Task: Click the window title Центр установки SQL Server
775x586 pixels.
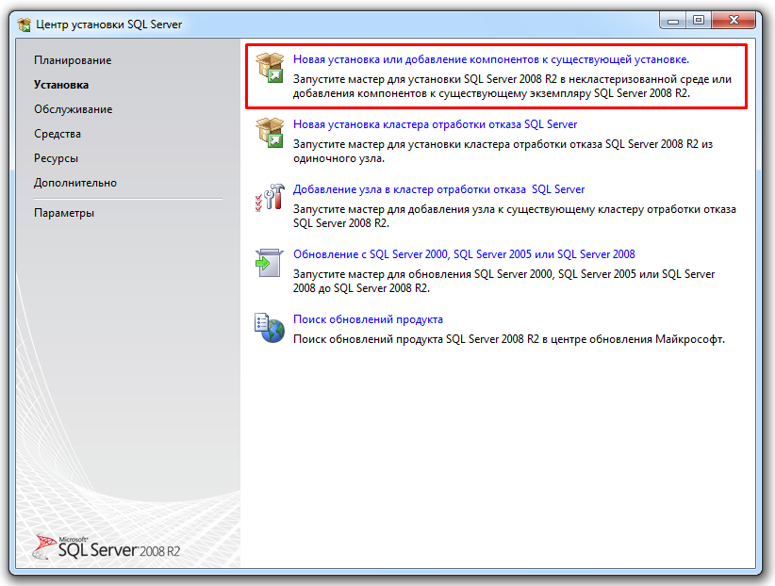Action: [x=108, y=24]
